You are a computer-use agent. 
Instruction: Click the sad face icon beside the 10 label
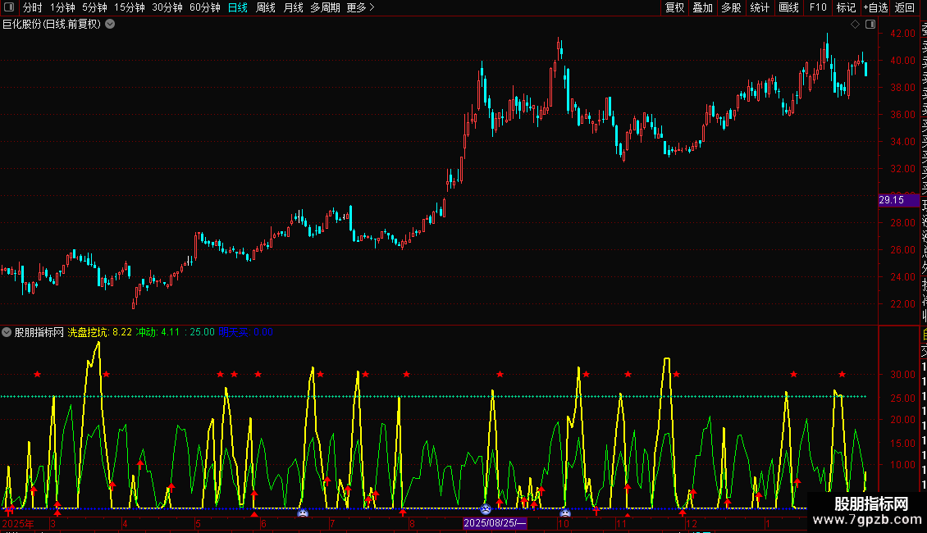(x=565, y=512)
